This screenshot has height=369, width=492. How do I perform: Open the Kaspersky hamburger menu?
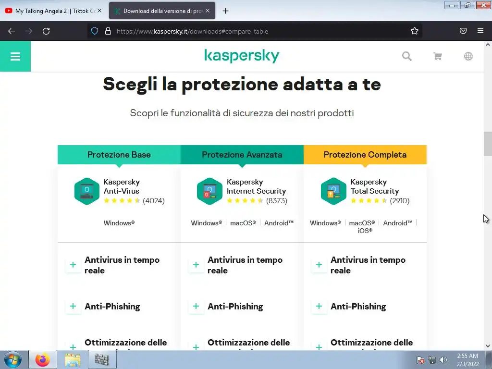15,56
